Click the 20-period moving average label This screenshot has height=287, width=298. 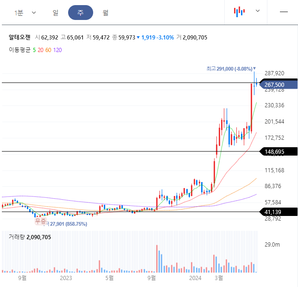pos(40,50)
